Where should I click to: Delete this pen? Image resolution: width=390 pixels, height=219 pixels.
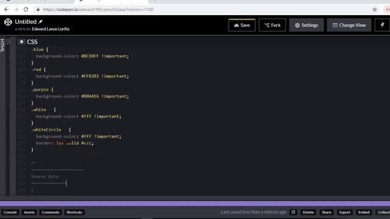(308, 212)
